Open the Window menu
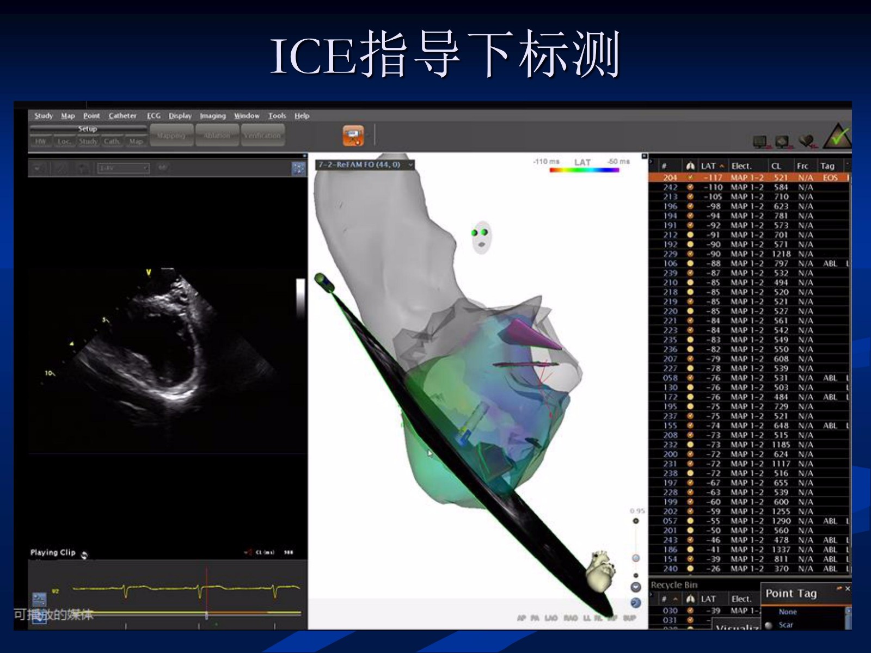 pos(247,116)
